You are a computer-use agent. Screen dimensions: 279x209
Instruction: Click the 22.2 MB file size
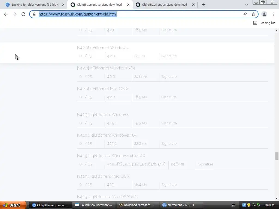tap(140, 144)
